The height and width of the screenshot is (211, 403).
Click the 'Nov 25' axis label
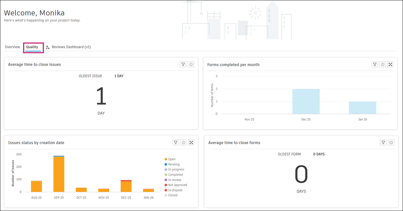pos(249,119)
